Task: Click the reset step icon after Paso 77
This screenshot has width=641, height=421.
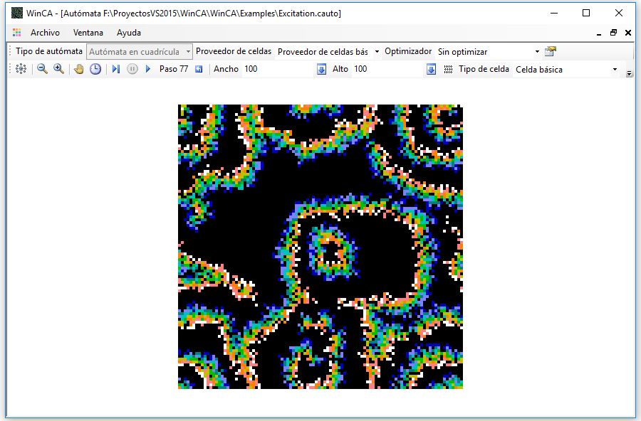Action: (199, 69)
